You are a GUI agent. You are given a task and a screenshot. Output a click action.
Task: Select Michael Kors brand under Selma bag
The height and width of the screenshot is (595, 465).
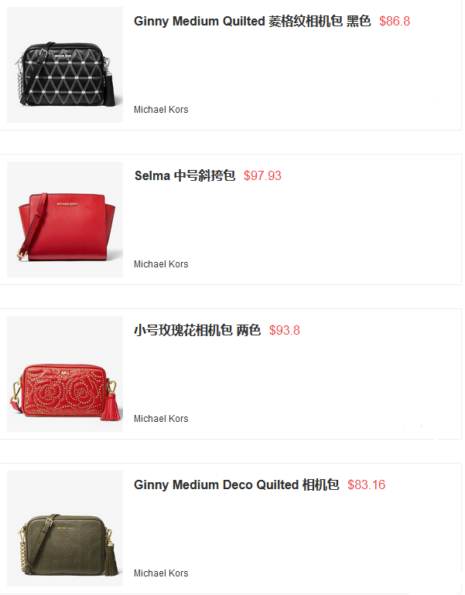pos(161,264)
